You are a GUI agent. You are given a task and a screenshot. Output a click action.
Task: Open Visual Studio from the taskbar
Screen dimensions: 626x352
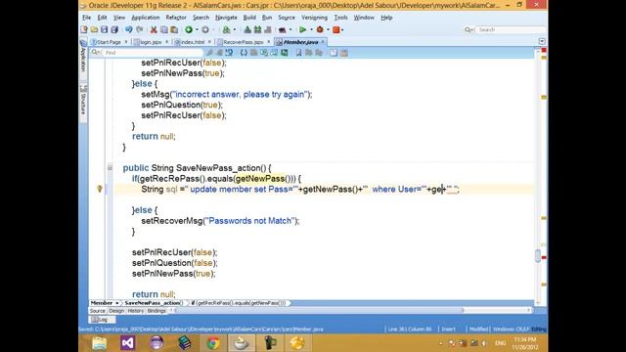[128, 343]
